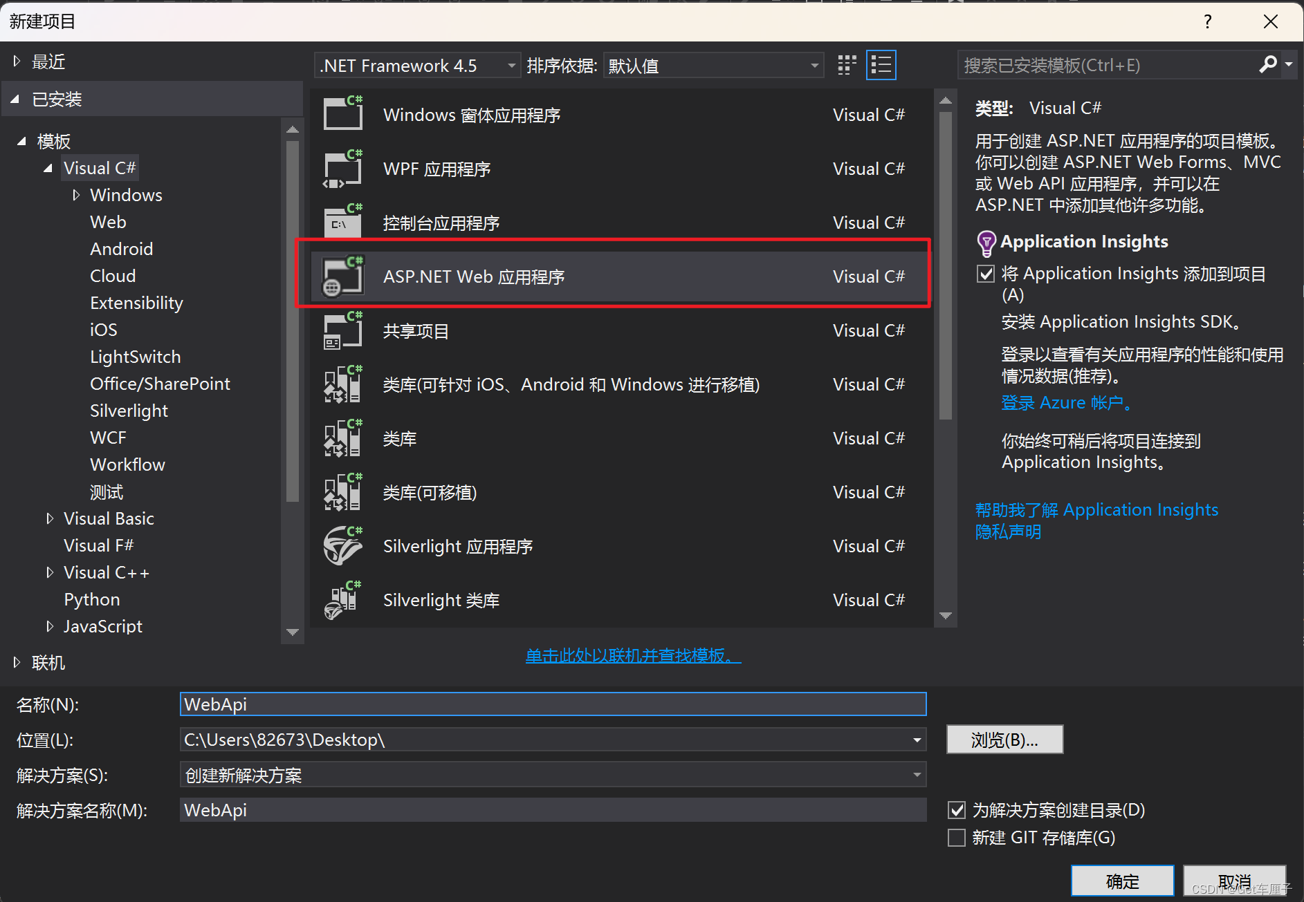The width and height of the screenshot is (1304, 902).
Task: Collapse the 已安装 section
Action: [x=15, y=99]
